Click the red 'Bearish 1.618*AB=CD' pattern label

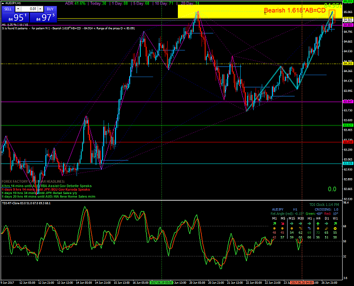(x=295, y=10)
